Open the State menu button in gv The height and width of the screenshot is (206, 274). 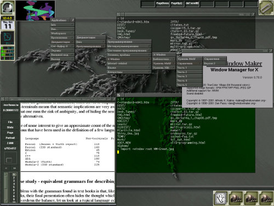[x=10, y=127]
